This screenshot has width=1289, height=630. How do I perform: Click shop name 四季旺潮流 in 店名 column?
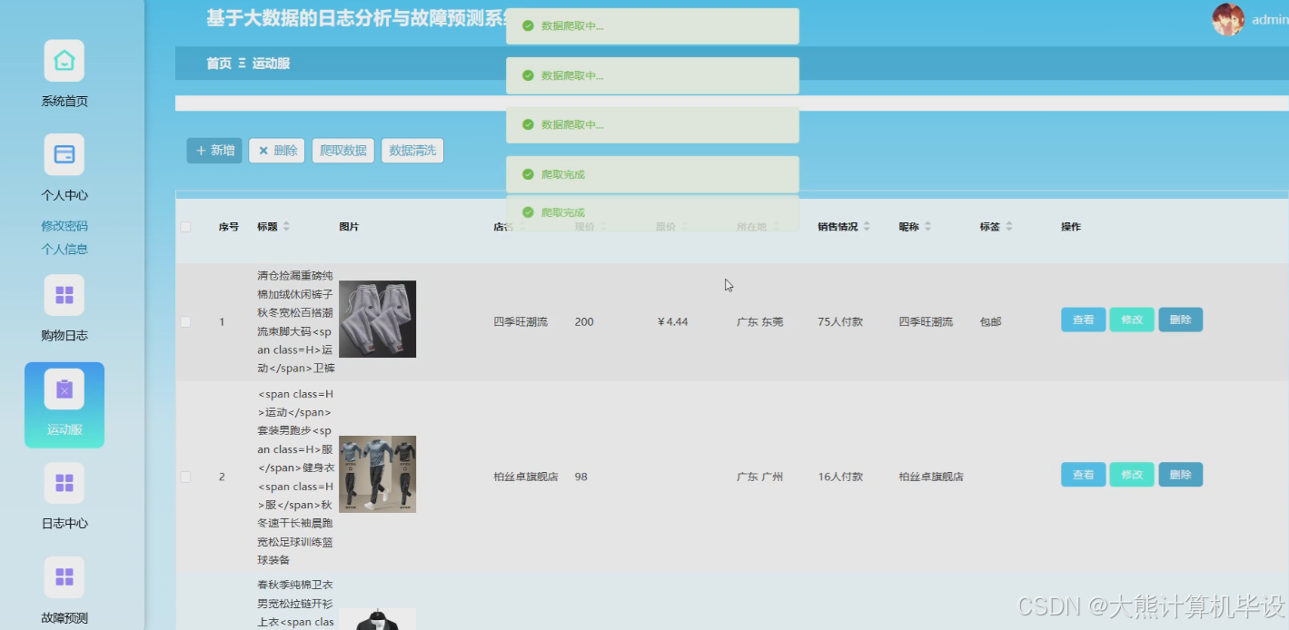pyautogui.click(x=521, y=322)
